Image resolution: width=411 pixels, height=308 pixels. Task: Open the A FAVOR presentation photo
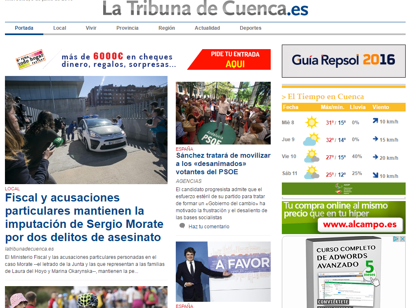pos(223,272)
